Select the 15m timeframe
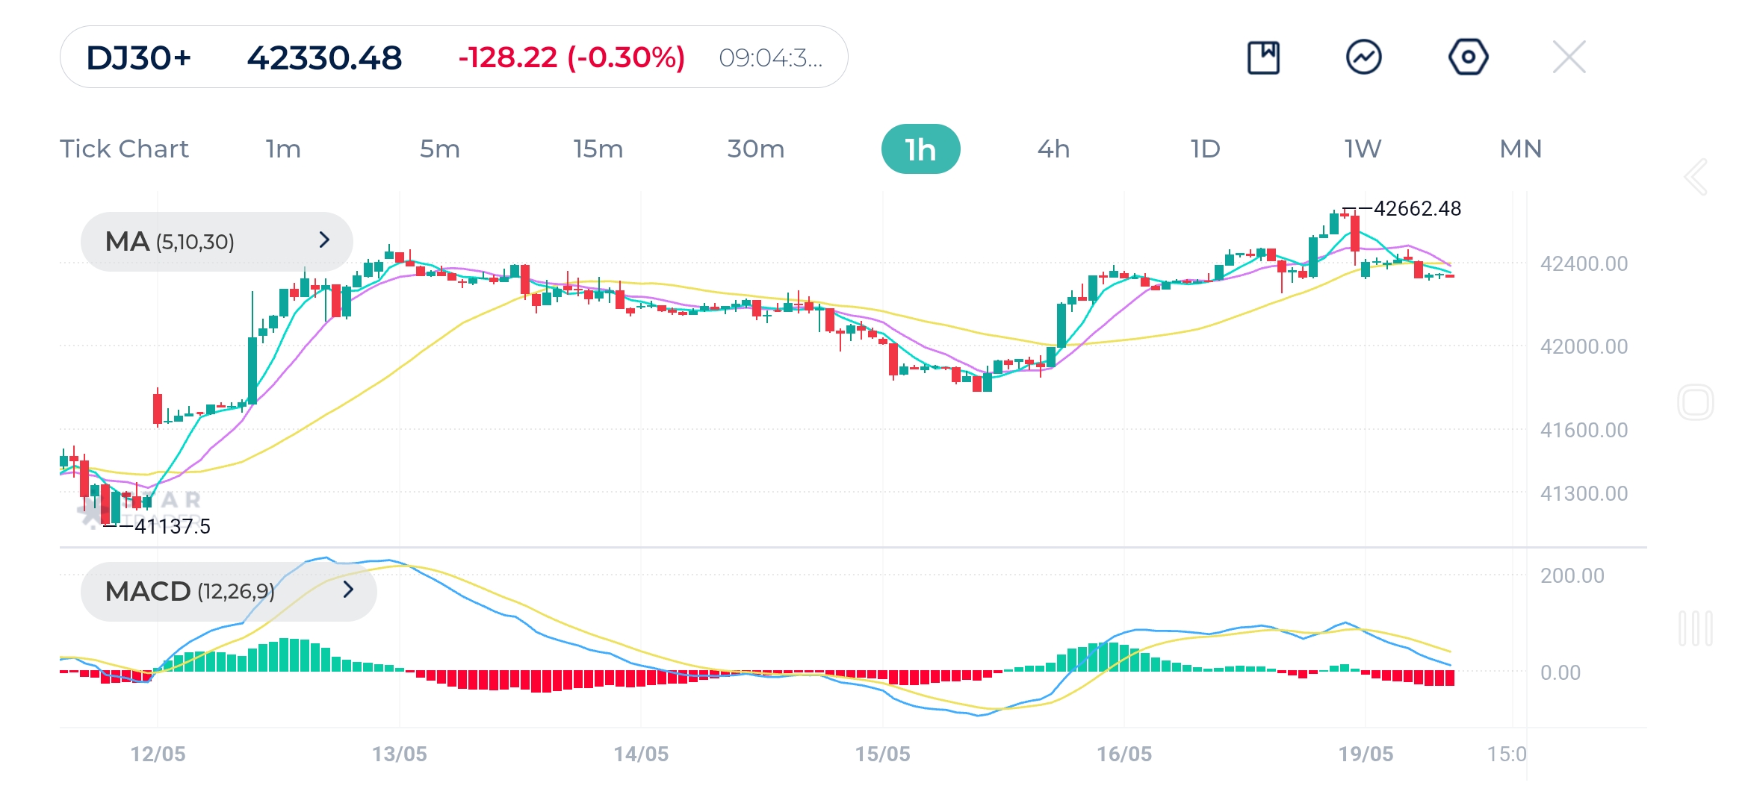Viewport: 1748px width, 806px height. click(x=598, y=149)
